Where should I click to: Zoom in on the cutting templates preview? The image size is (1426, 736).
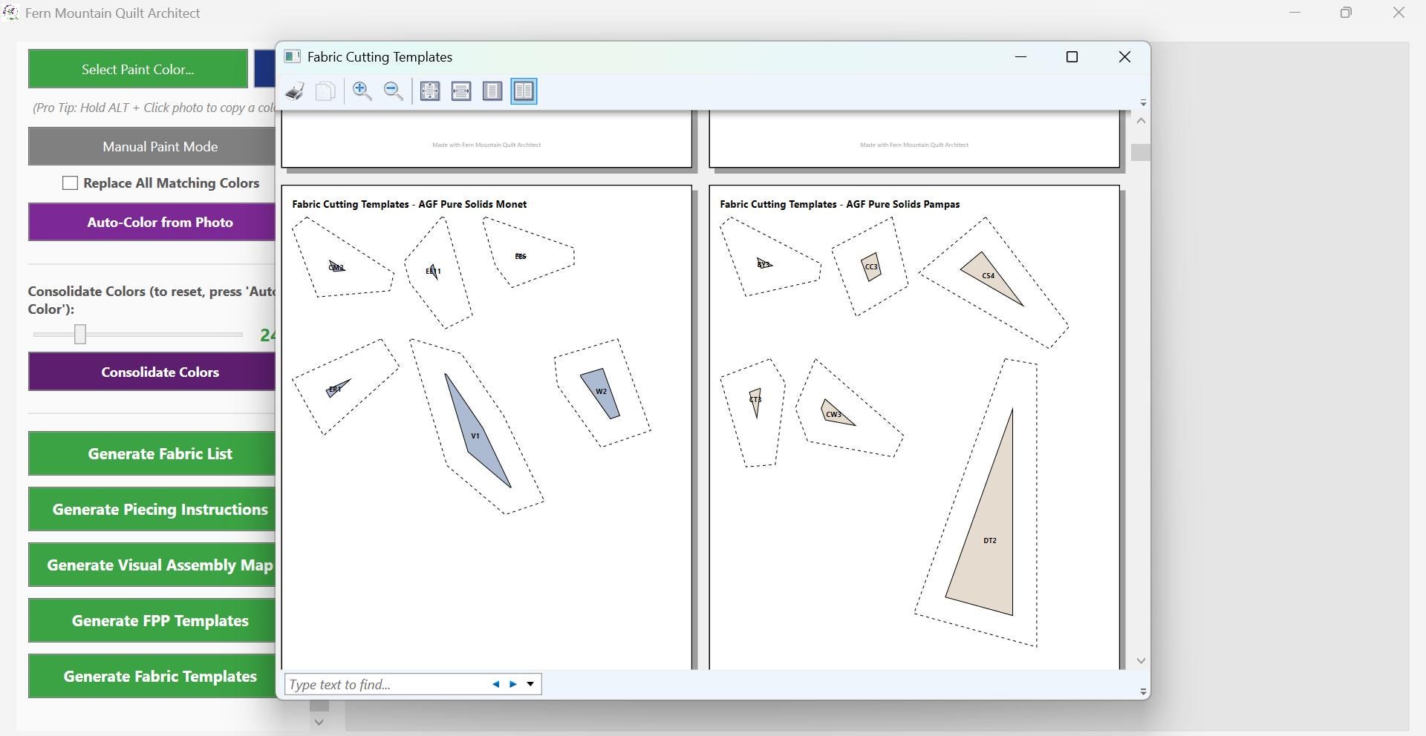click(362, 91)
